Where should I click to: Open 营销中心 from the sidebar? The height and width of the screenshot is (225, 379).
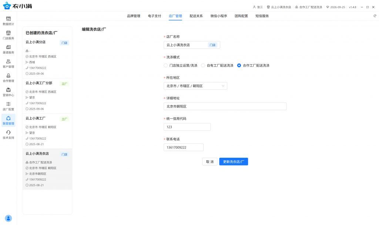click(8, 92)
